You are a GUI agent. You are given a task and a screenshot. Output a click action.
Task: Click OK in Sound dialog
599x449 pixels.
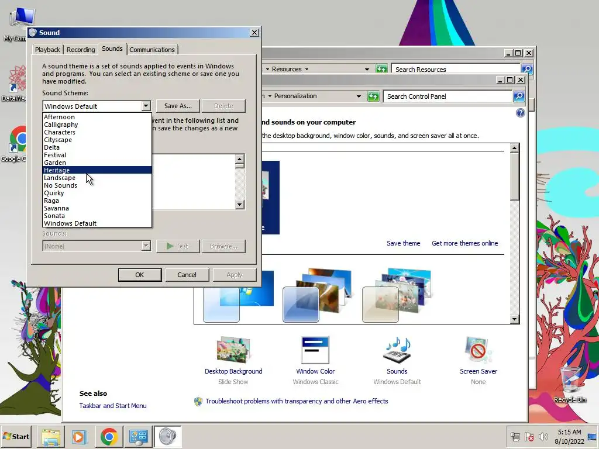tap(140, 275)
